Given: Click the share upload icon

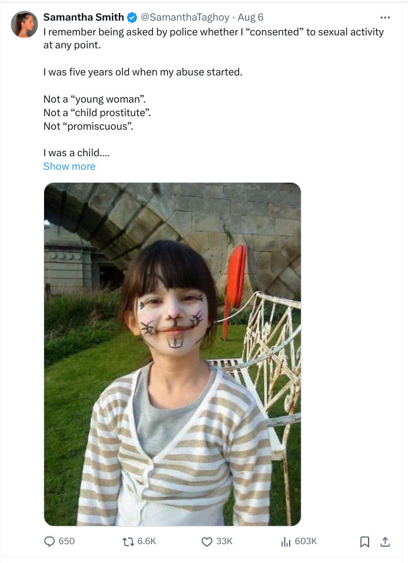Looking at the screenshot, I should [384, 541].
